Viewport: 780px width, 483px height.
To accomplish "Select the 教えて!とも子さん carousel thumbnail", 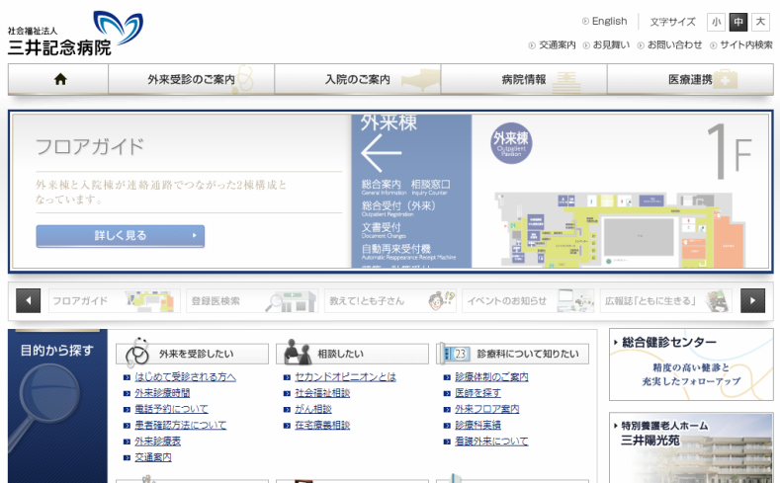I will coord(390,300).
